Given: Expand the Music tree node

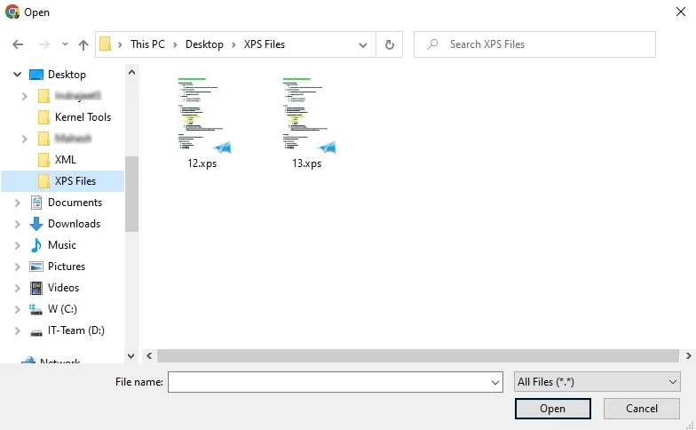Looking at the screenshot, I should [x=18, y=245].
